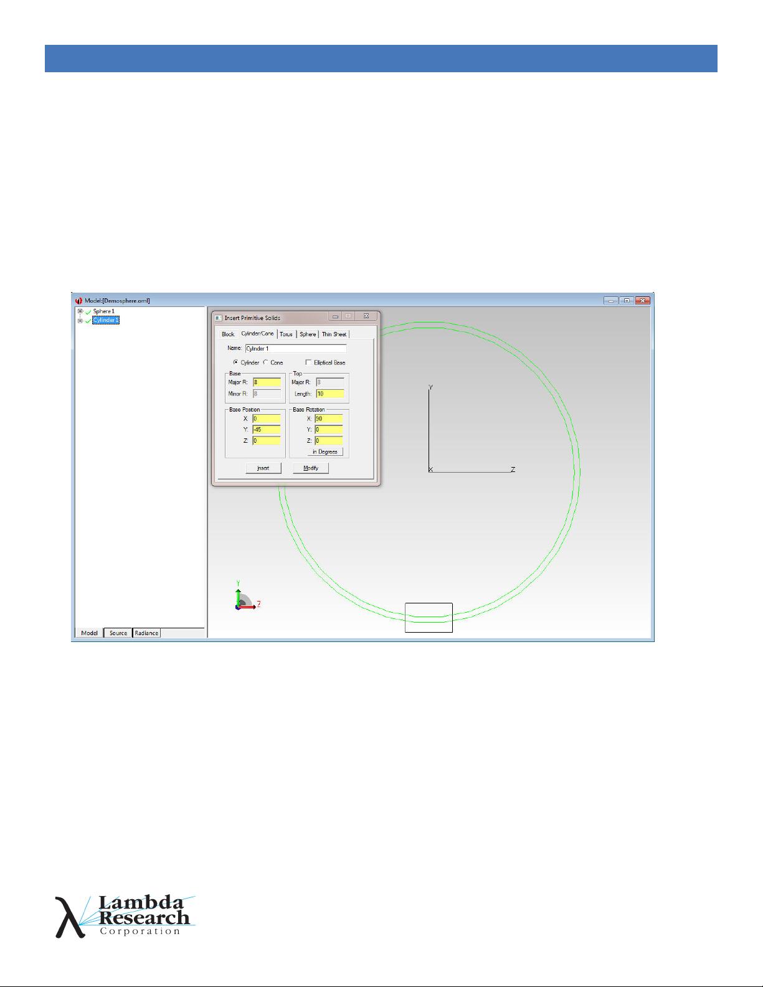Switch to the Torus tab
Viewport: 763px width, 987px height.
point(286,334)
